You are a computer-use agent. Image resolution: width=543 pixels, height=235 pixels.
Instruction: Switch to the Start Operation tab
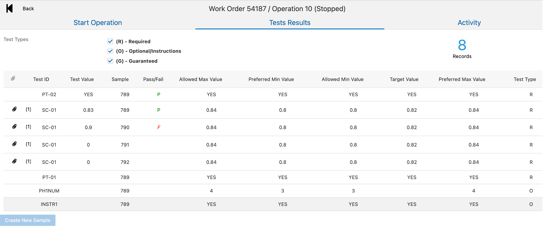pos(98,23)
